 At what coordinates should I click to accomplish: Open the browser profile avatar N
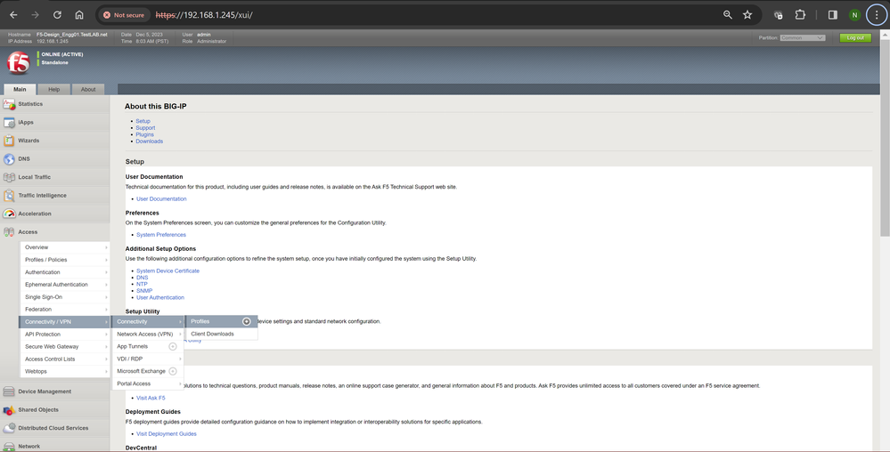tap(854, 15)
